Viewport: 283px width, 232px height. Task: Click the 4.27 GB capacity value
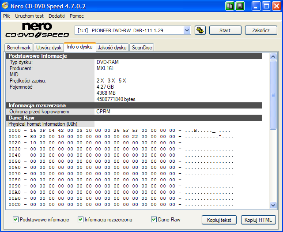[105, 87]
